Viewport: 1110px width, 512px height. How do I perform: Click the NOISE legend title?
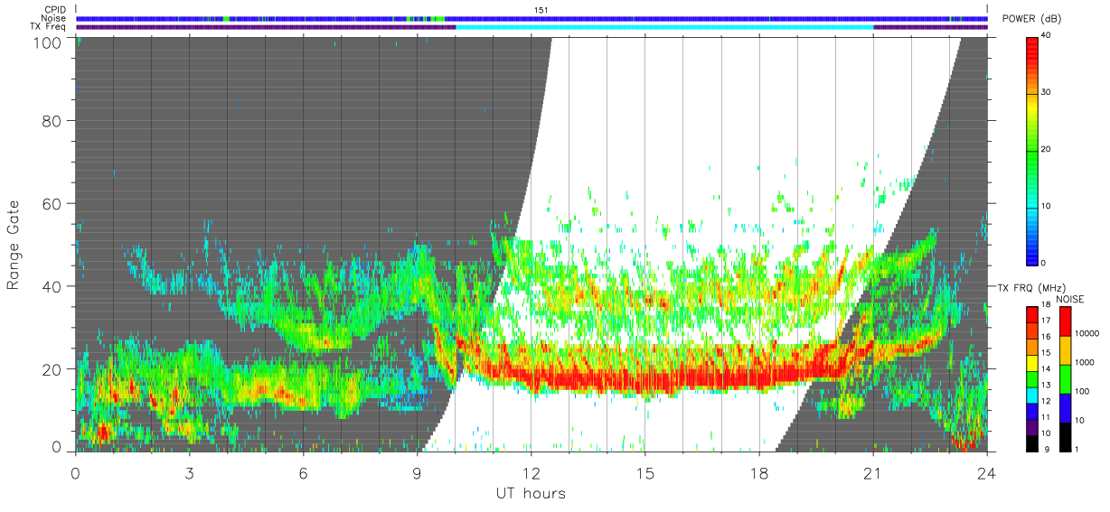[1071, 298]
